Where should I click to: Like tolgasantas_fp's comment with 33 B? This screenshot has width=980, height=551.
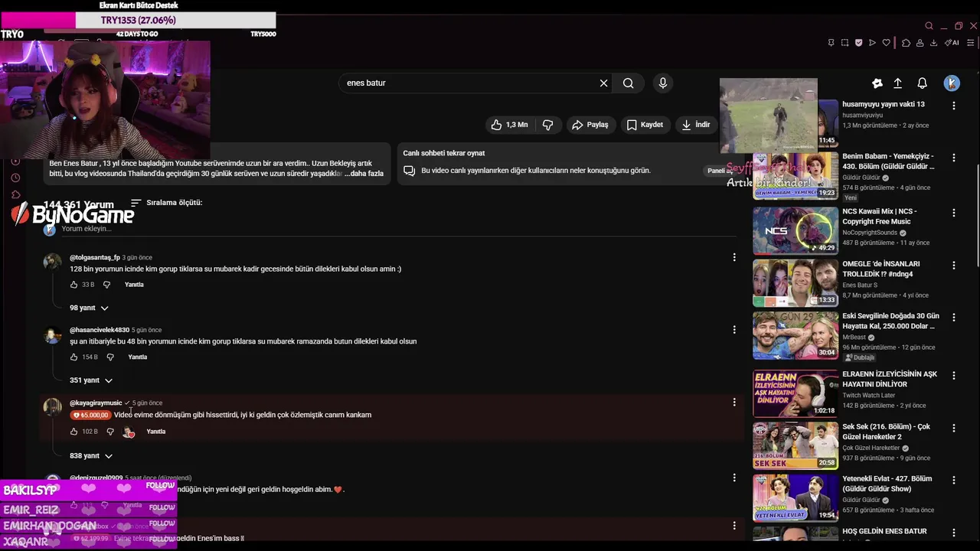click(74, 285)
